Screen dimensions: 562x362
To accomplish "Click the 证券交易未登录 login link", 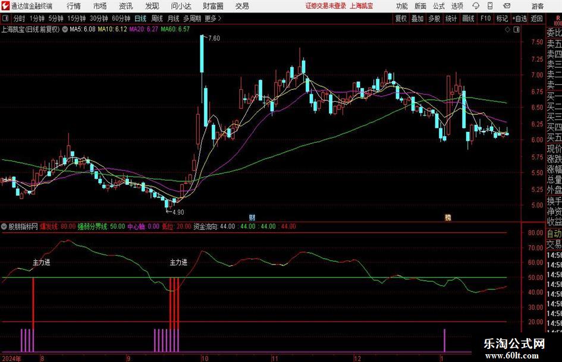I will (x=326, y=6).
